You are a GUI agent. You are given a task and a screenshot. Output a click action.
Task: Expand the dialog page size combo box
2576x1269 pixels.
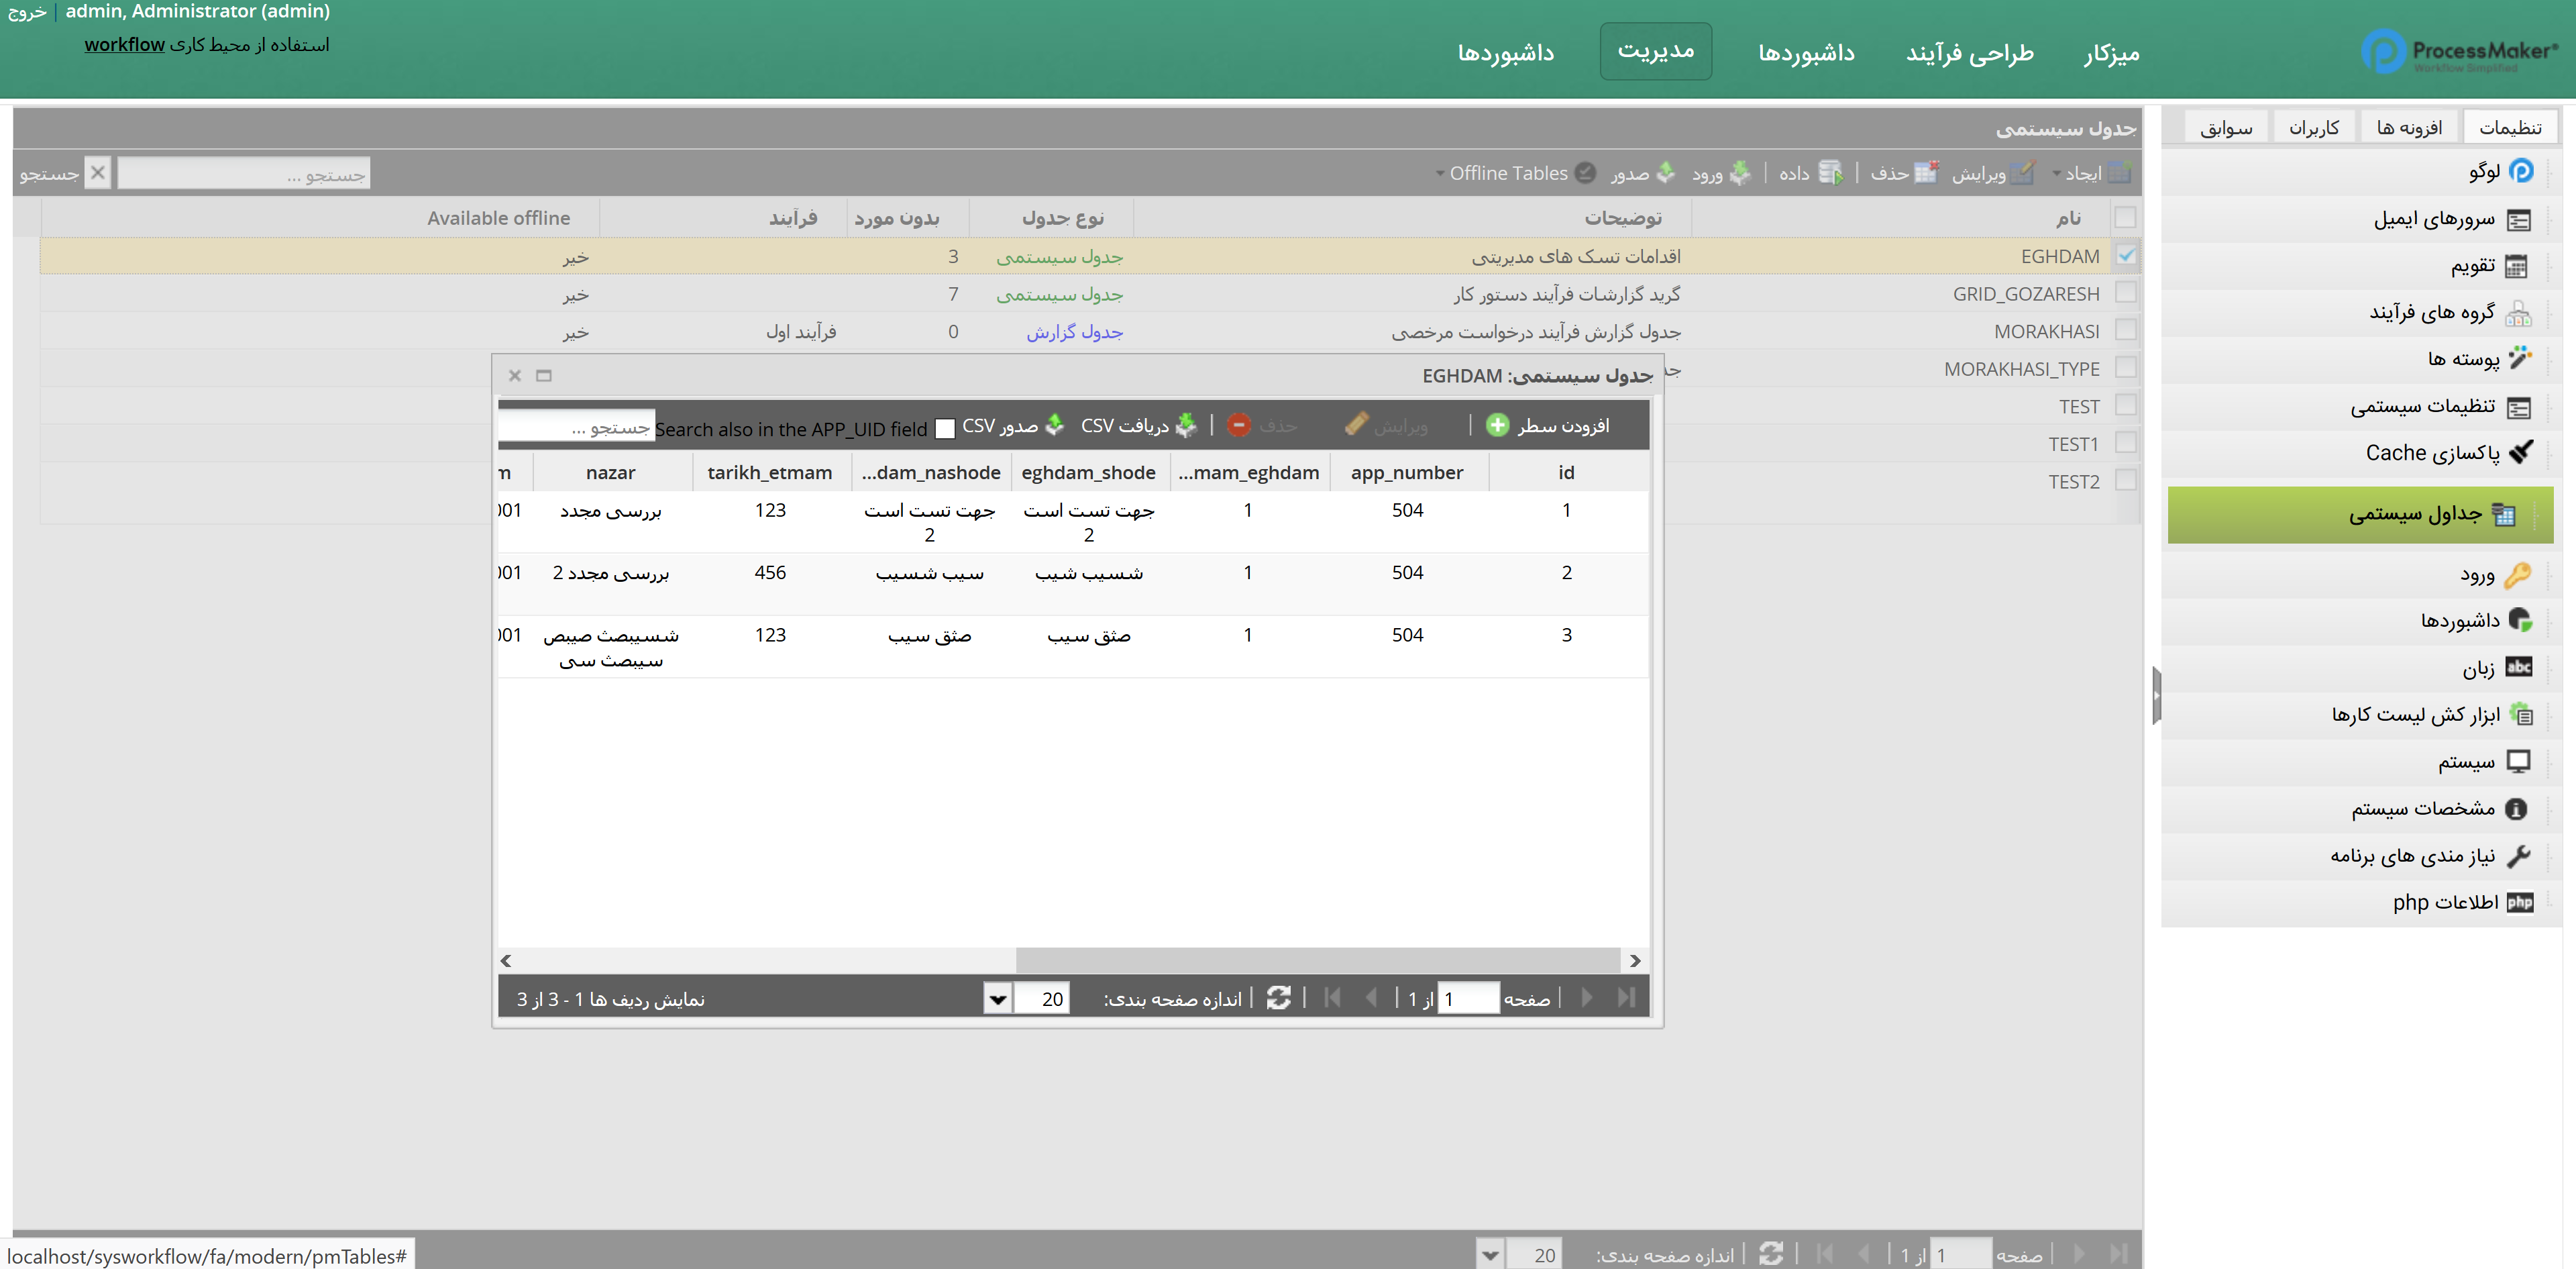997,998
